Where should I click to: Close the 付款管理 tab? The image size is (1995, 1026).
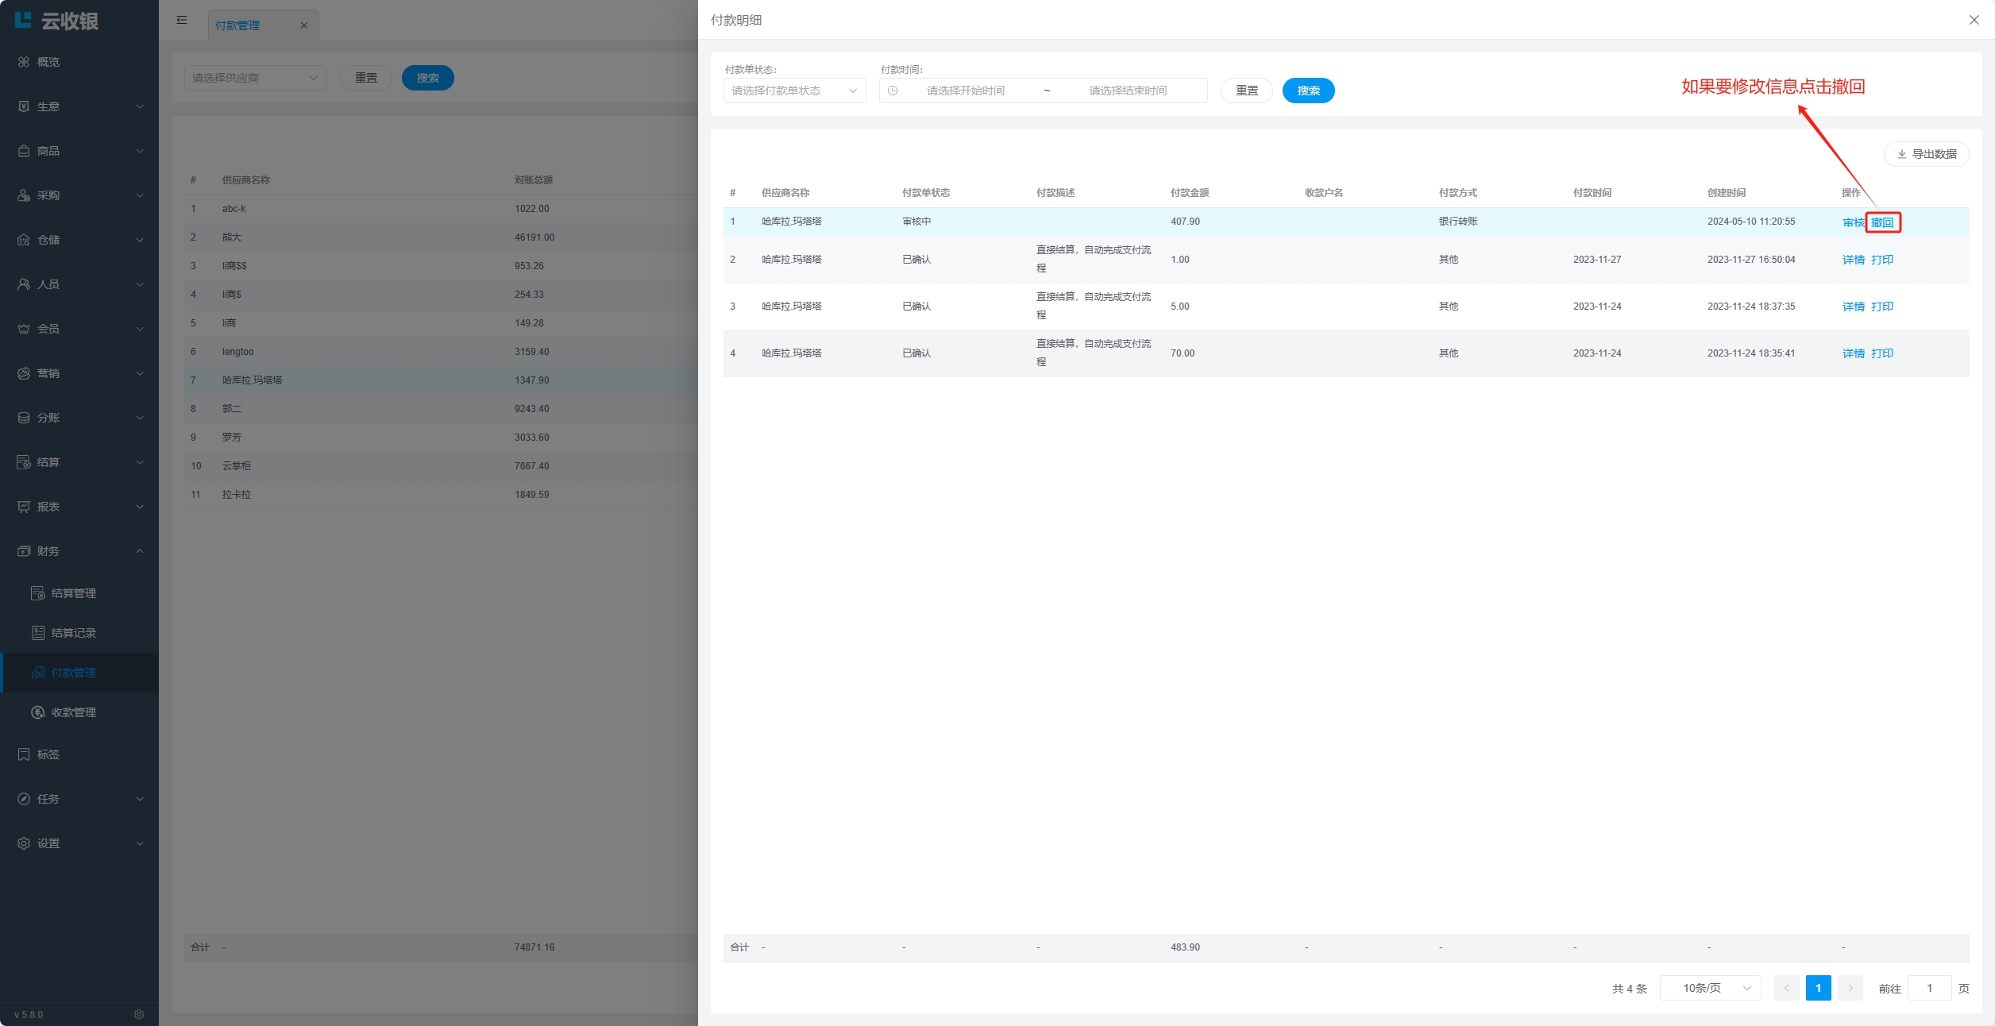[x=303, y=25]
